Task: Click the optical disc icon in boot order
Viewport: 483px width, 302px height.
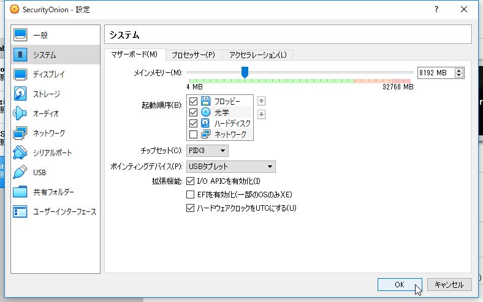Action: pyautogui.click(x=205, y=112)
